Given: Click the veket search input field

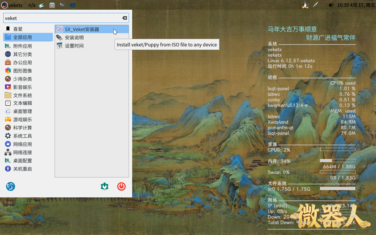Looking at the screenshot, I should tap(62, 18).
